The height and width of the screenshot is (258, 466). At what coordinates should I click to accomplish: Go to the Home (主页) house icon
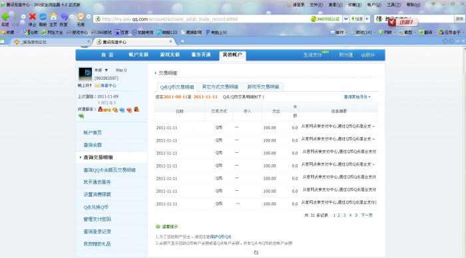tap(53, 17)
